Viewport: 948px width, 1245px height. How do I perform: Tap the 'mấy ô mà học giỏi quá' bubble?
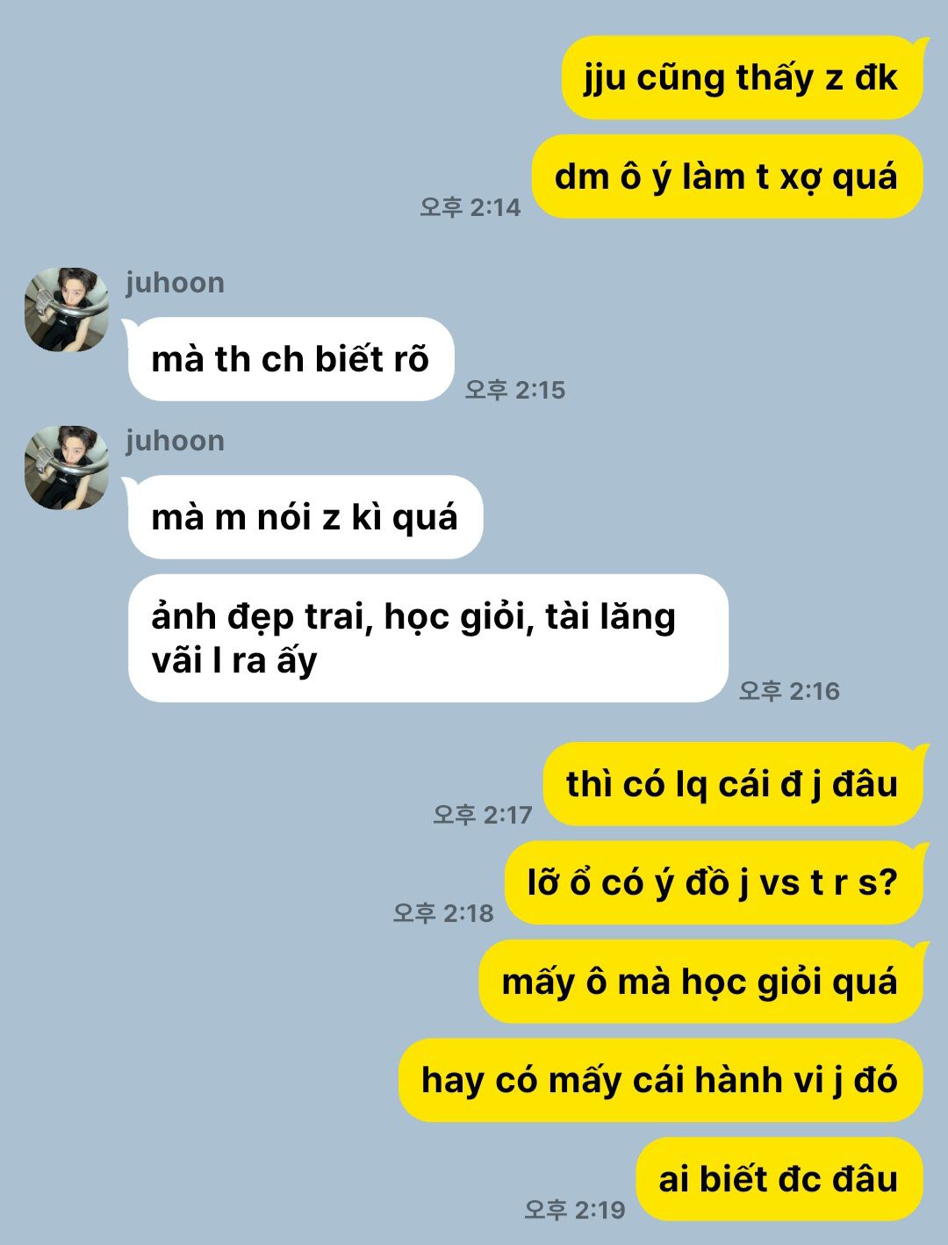(701, 982)
